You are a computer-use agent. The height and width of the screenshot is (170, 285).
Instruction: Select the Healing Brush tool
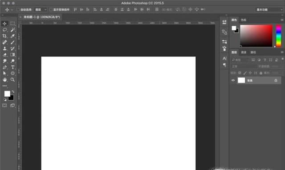click(4, 42)
